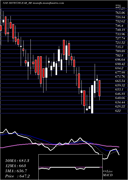Click the 746.4 price axis label

pyautogui.click(x=120, y=26)
